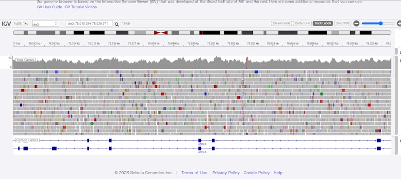Click the 78,028 kb ruler label
The width and height of the screenshot is (401, 179).
[x=352, y=44]
